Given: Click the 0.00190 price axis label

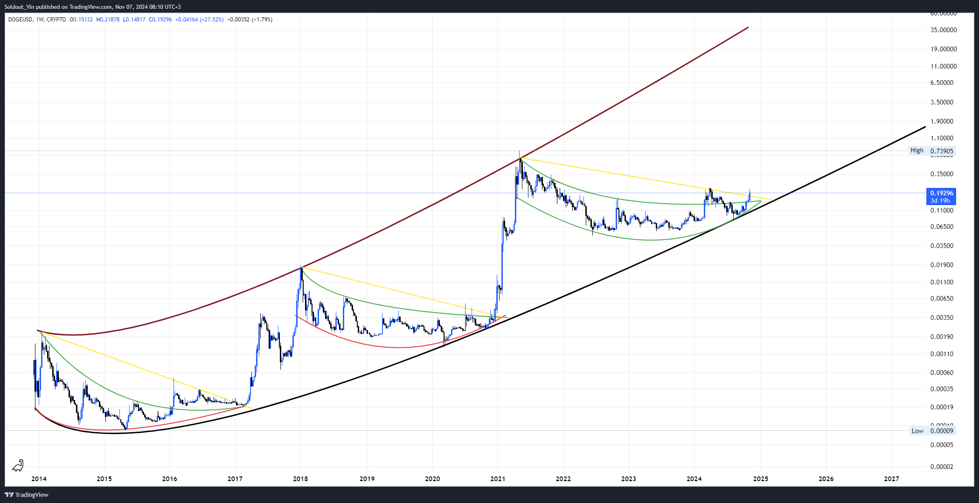Looking at the screenshot, I should [942, 337].
